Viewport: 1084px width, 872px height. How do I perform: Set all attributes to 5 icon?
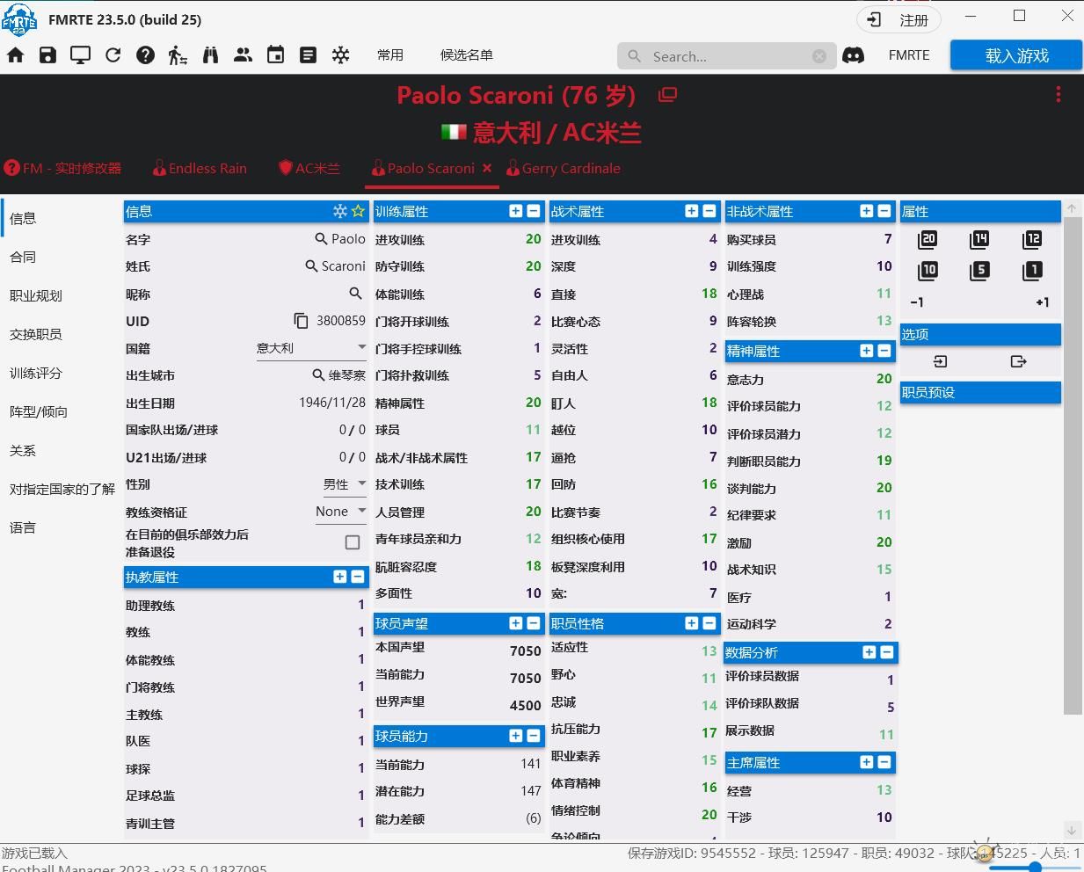click(x=979, y=271)
